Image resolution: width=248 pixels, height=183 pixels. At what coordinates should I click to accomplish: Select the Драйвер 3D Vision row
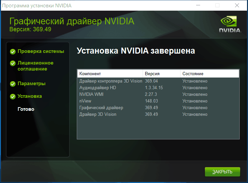158,114
